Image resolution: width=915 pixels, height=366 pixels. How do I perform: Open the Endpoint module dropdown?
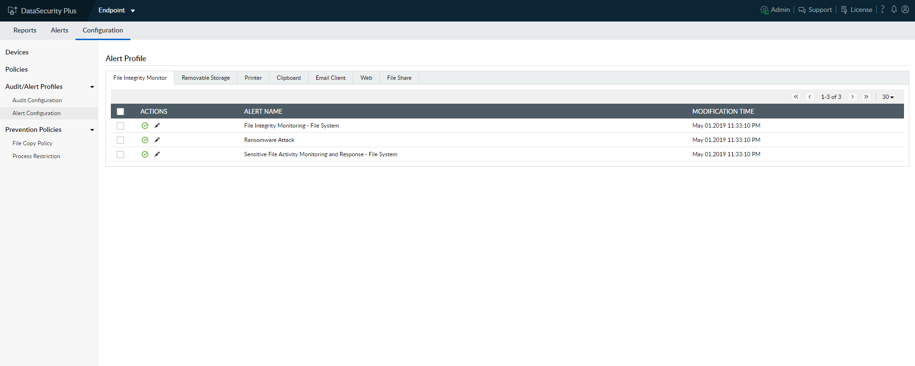(117, 11)
